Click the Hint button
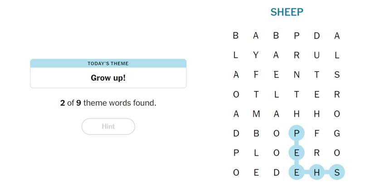Image resolution: width=374 pixels, height=187 pixels. tap(108, 127)
